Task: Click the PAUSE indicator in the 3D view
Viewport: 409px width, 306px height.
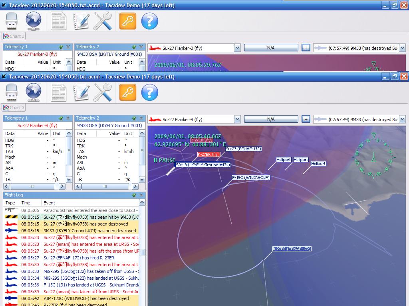Action: (165, 160)
